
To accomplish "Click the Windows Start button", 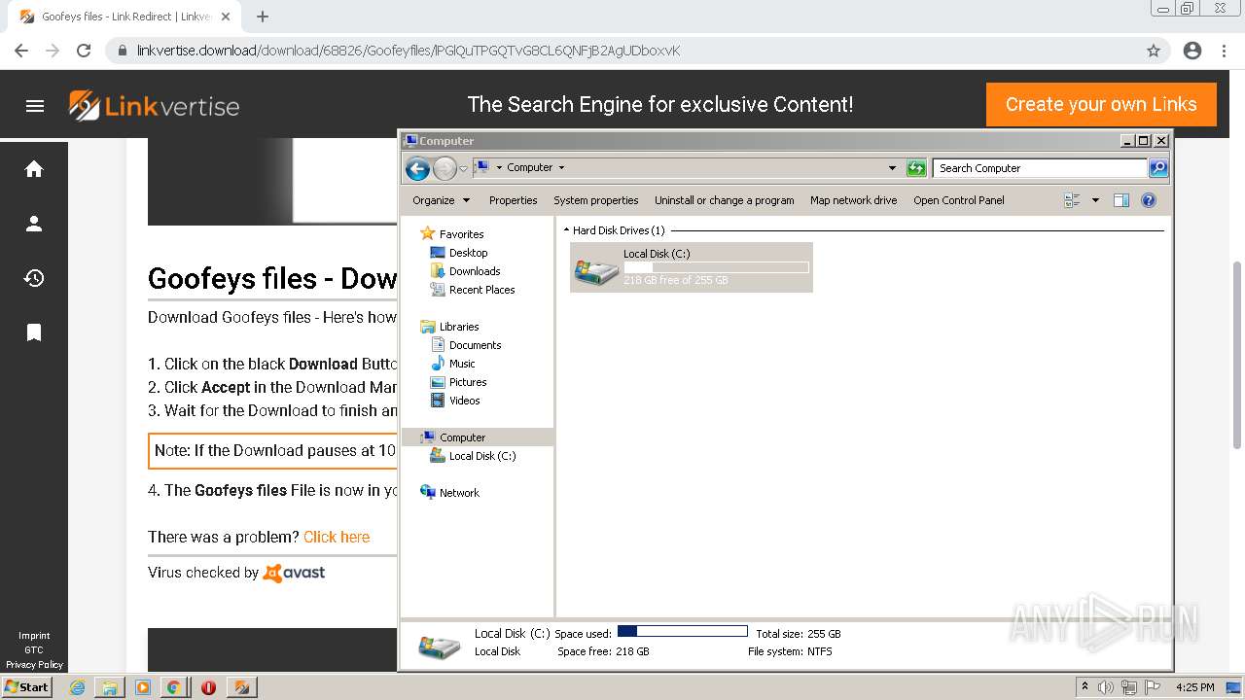I will click(26, 687).
